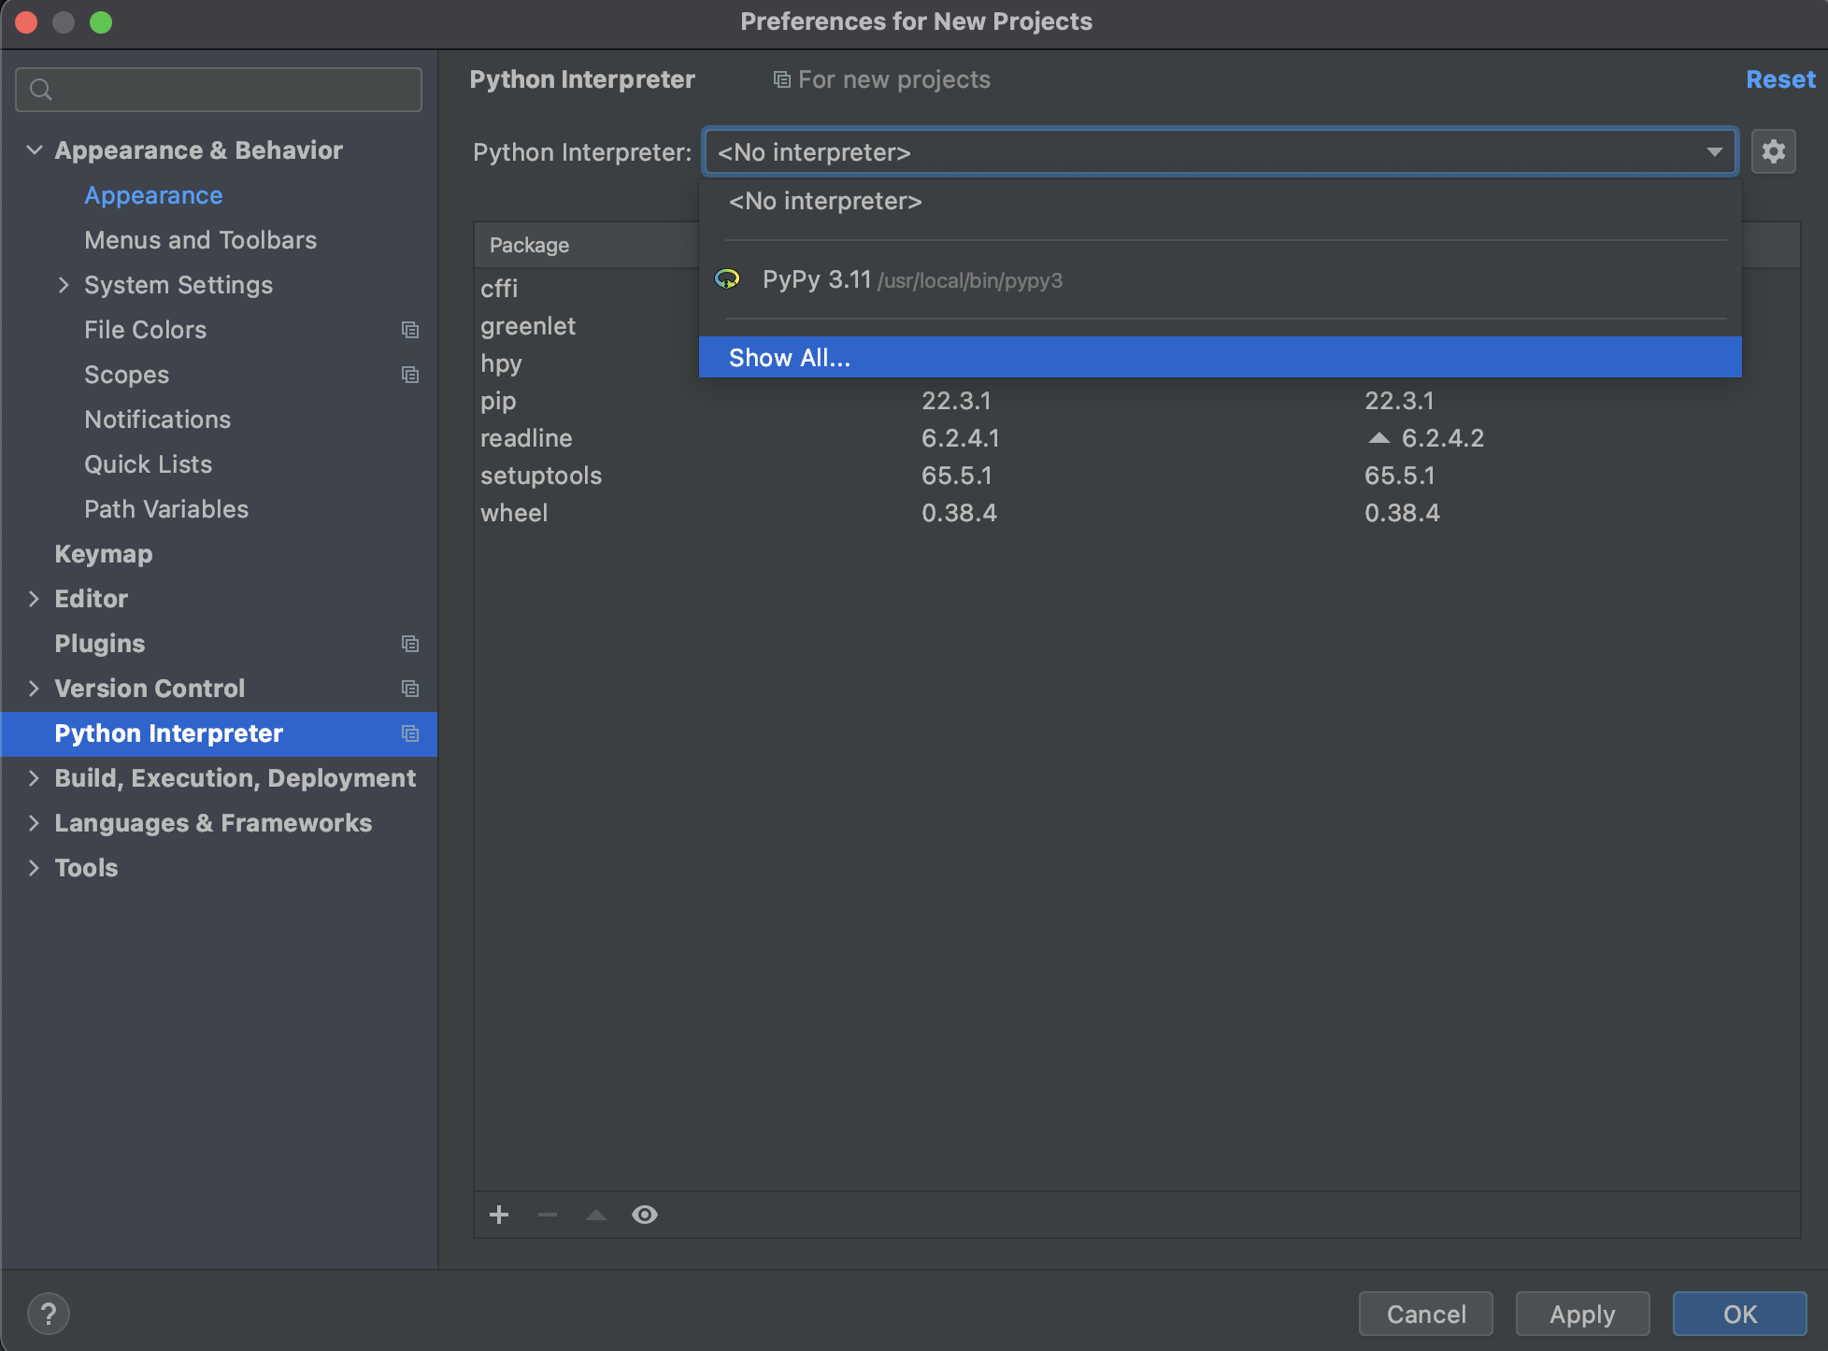Expand the System Settings tree node
The height and width of the screenshot is (1351, 1828).
pyautogui.click(x=64, y=285)
